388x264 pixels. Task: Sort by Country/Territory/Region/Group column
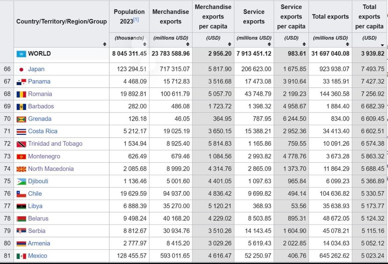pos(105,44)
